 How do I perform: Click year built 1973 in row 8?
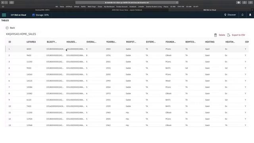click(x=108, y=94)
